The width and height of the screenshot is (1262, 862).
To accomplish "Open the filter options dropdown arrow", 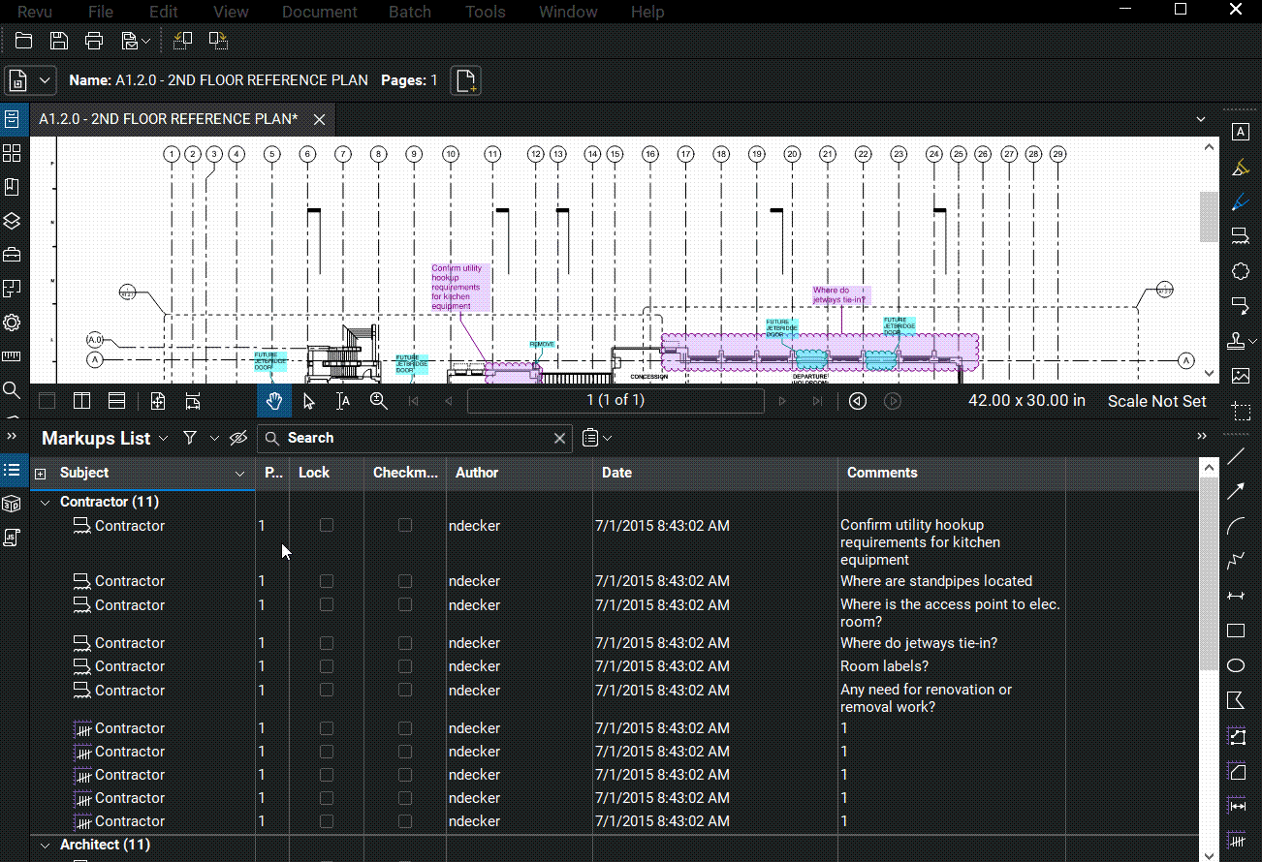I will click(214, 439).
